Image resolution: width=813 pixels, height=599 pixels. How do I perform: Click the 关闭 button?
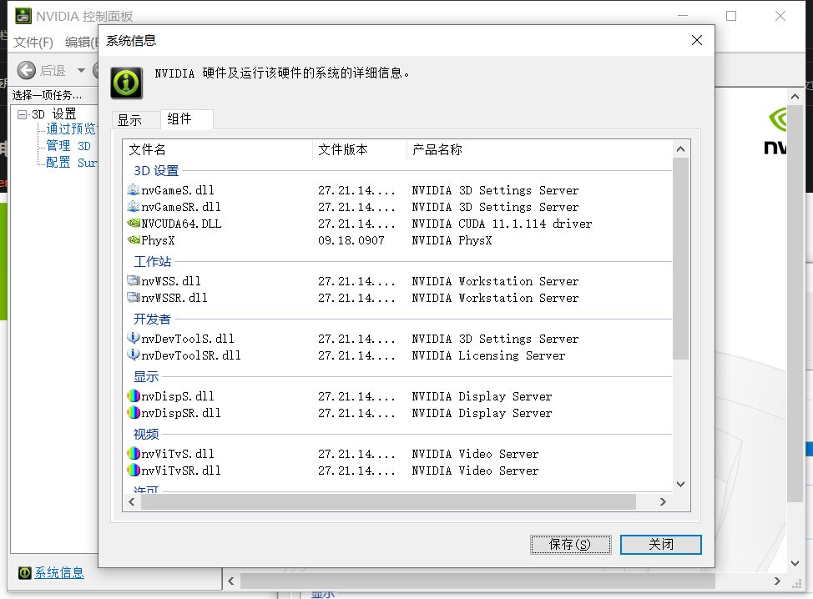(660, 544)
